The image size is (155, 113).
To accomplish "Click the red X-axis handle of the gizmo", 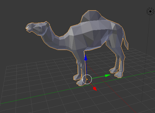I will (95, 89).
